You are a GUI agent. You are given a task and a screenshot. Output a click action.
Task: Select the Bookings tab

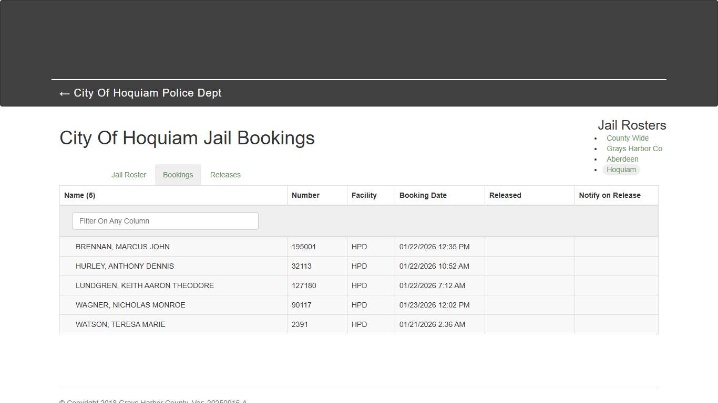(178, 174)
